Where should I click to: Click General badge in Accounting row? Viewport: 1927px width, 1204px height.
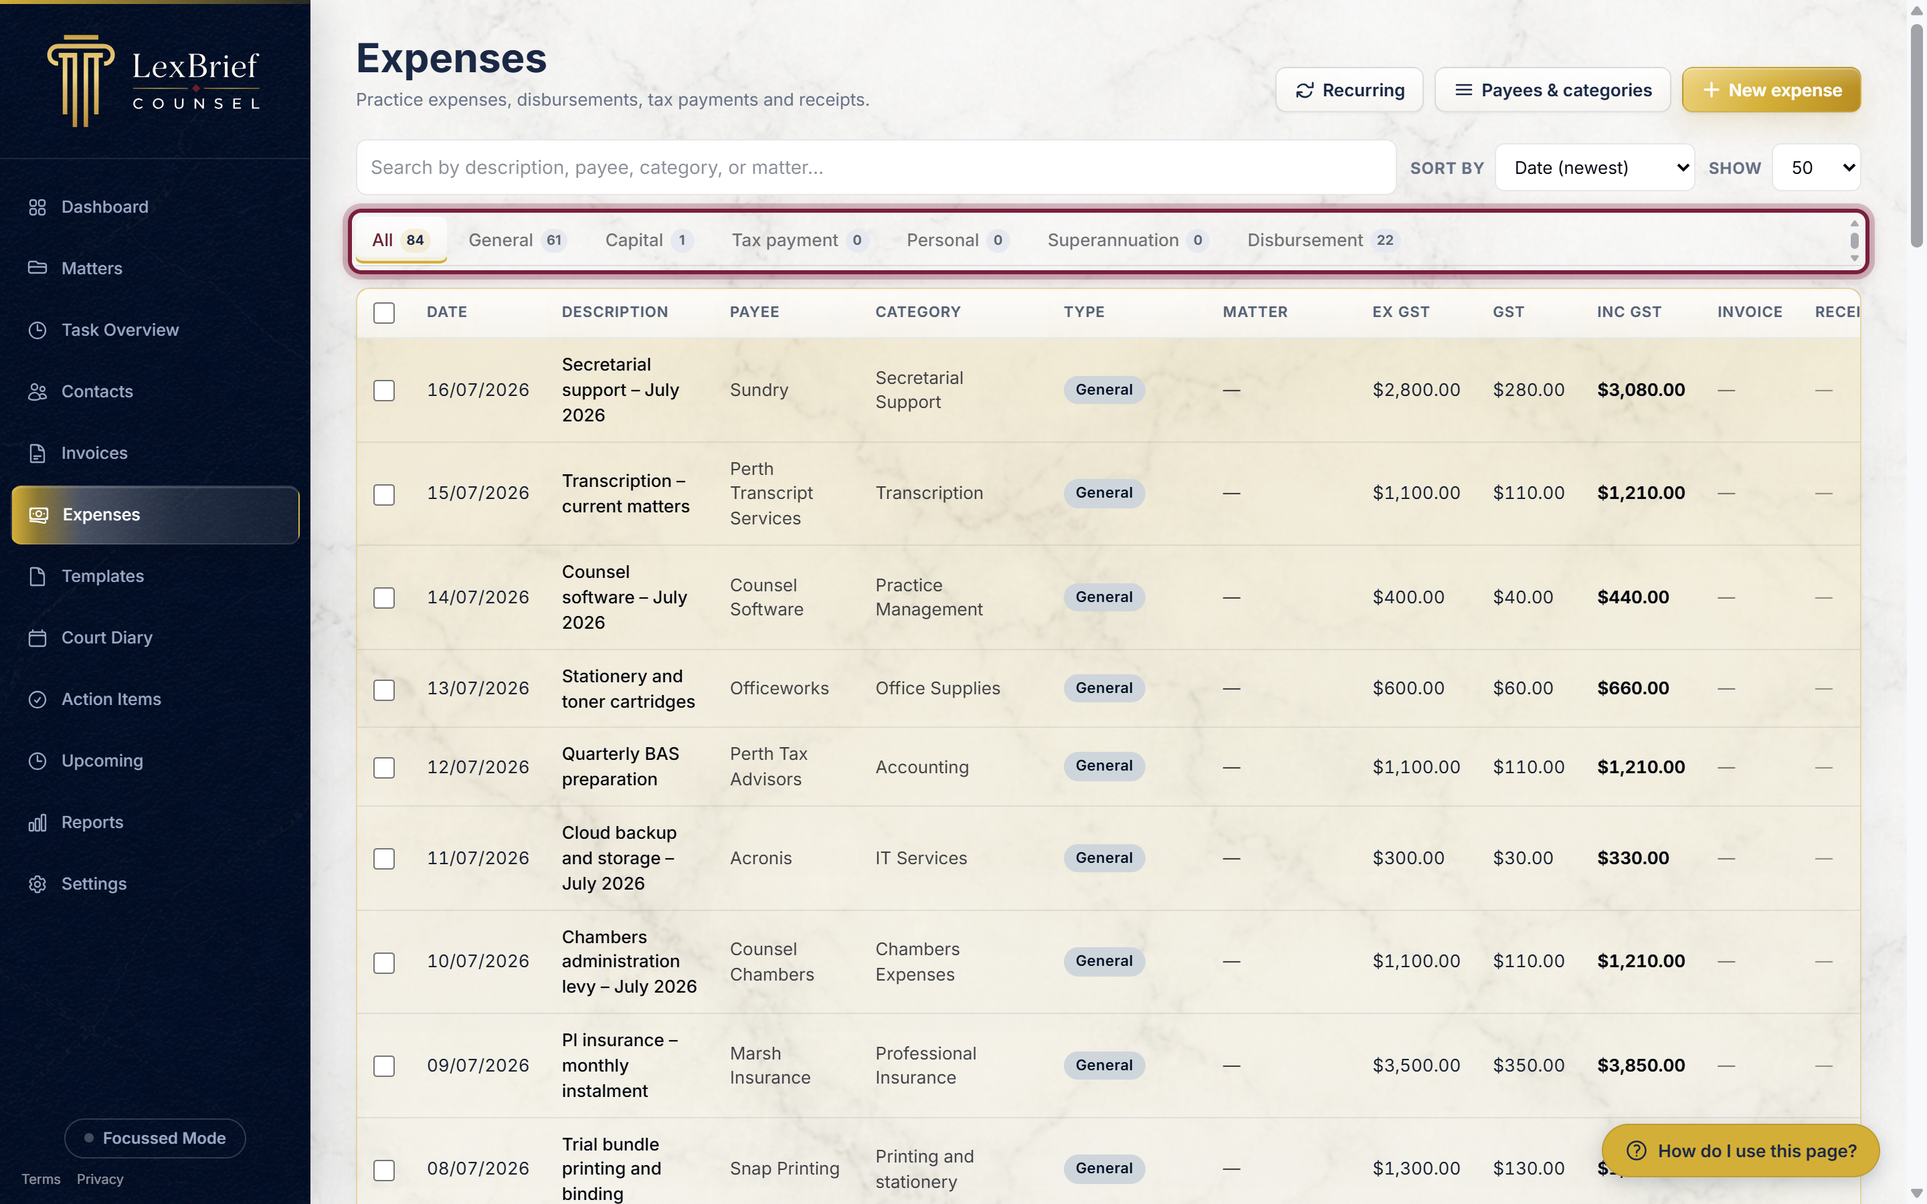(x=1103, y=766)
